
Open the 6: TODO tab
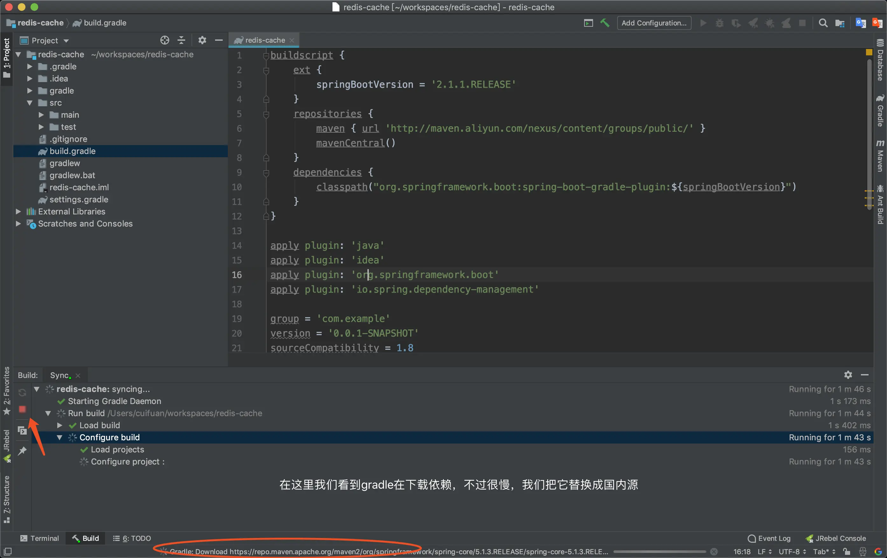click(x=132, y=538)
